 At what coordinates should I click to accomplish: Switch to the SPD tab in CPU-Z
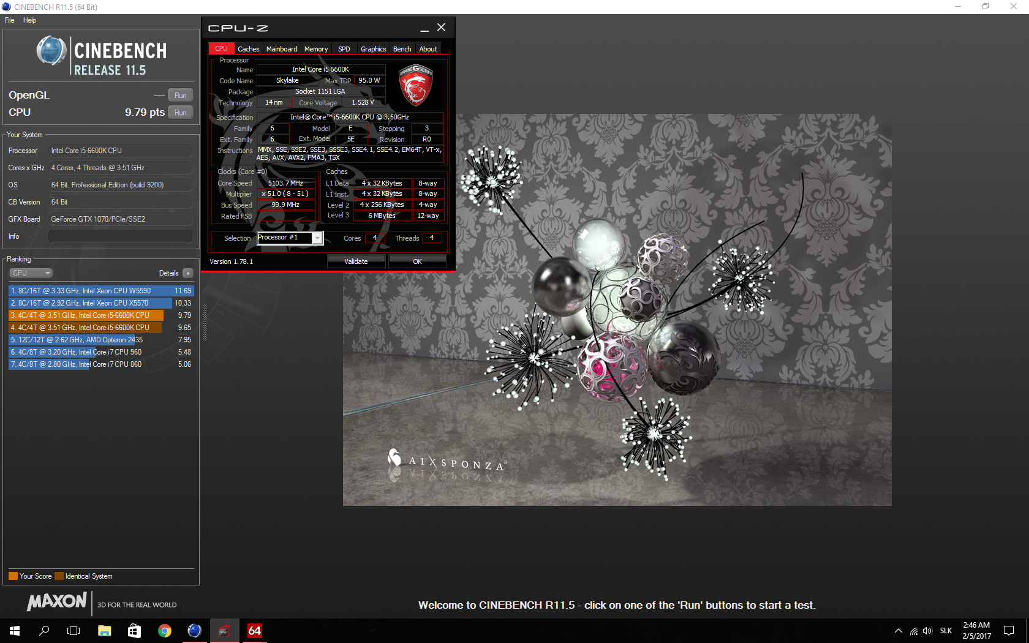pos(344,49)
